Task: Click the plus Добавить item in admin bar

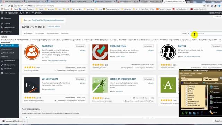Action: [x=37, y=13]
